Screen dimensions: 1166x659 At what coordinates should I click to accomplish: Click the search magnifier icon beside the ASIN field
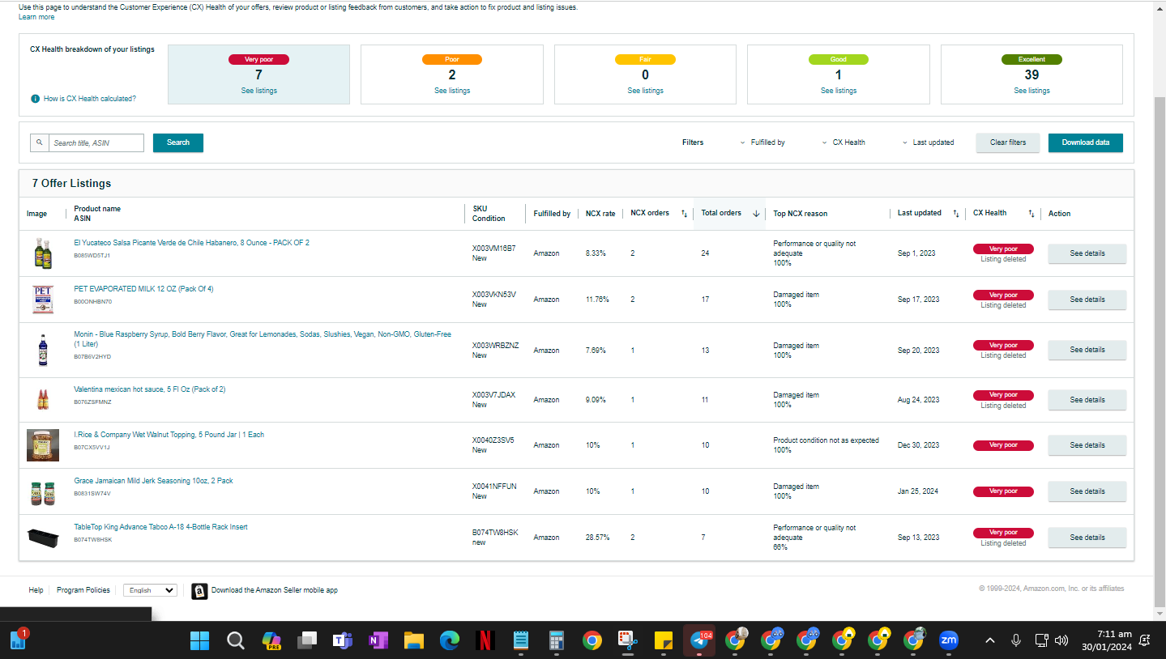pos(40,142)
